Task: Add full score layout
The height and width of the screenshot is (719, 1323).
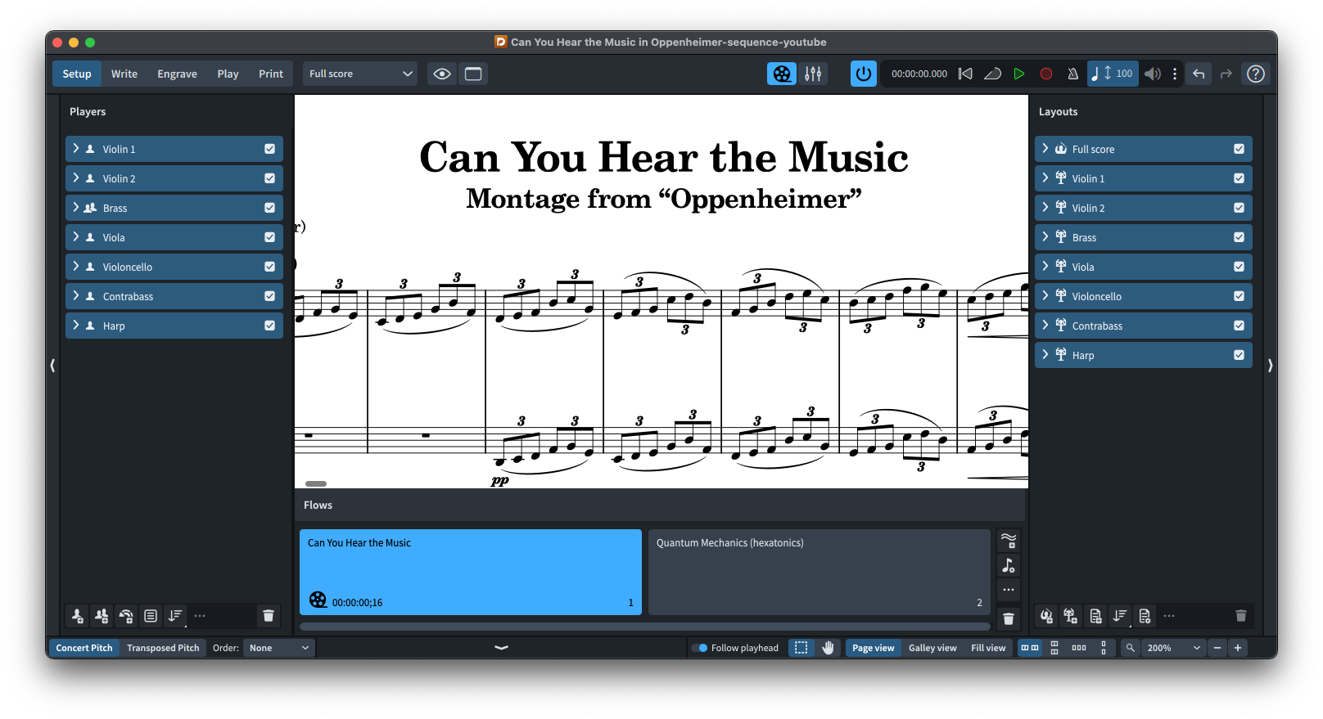Action: coord(1046,616)
